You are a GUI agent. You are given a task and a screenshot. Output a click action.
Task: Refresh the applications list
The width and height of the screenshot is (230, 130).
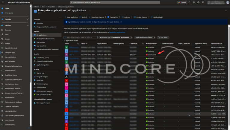click(x=83, y=17)
